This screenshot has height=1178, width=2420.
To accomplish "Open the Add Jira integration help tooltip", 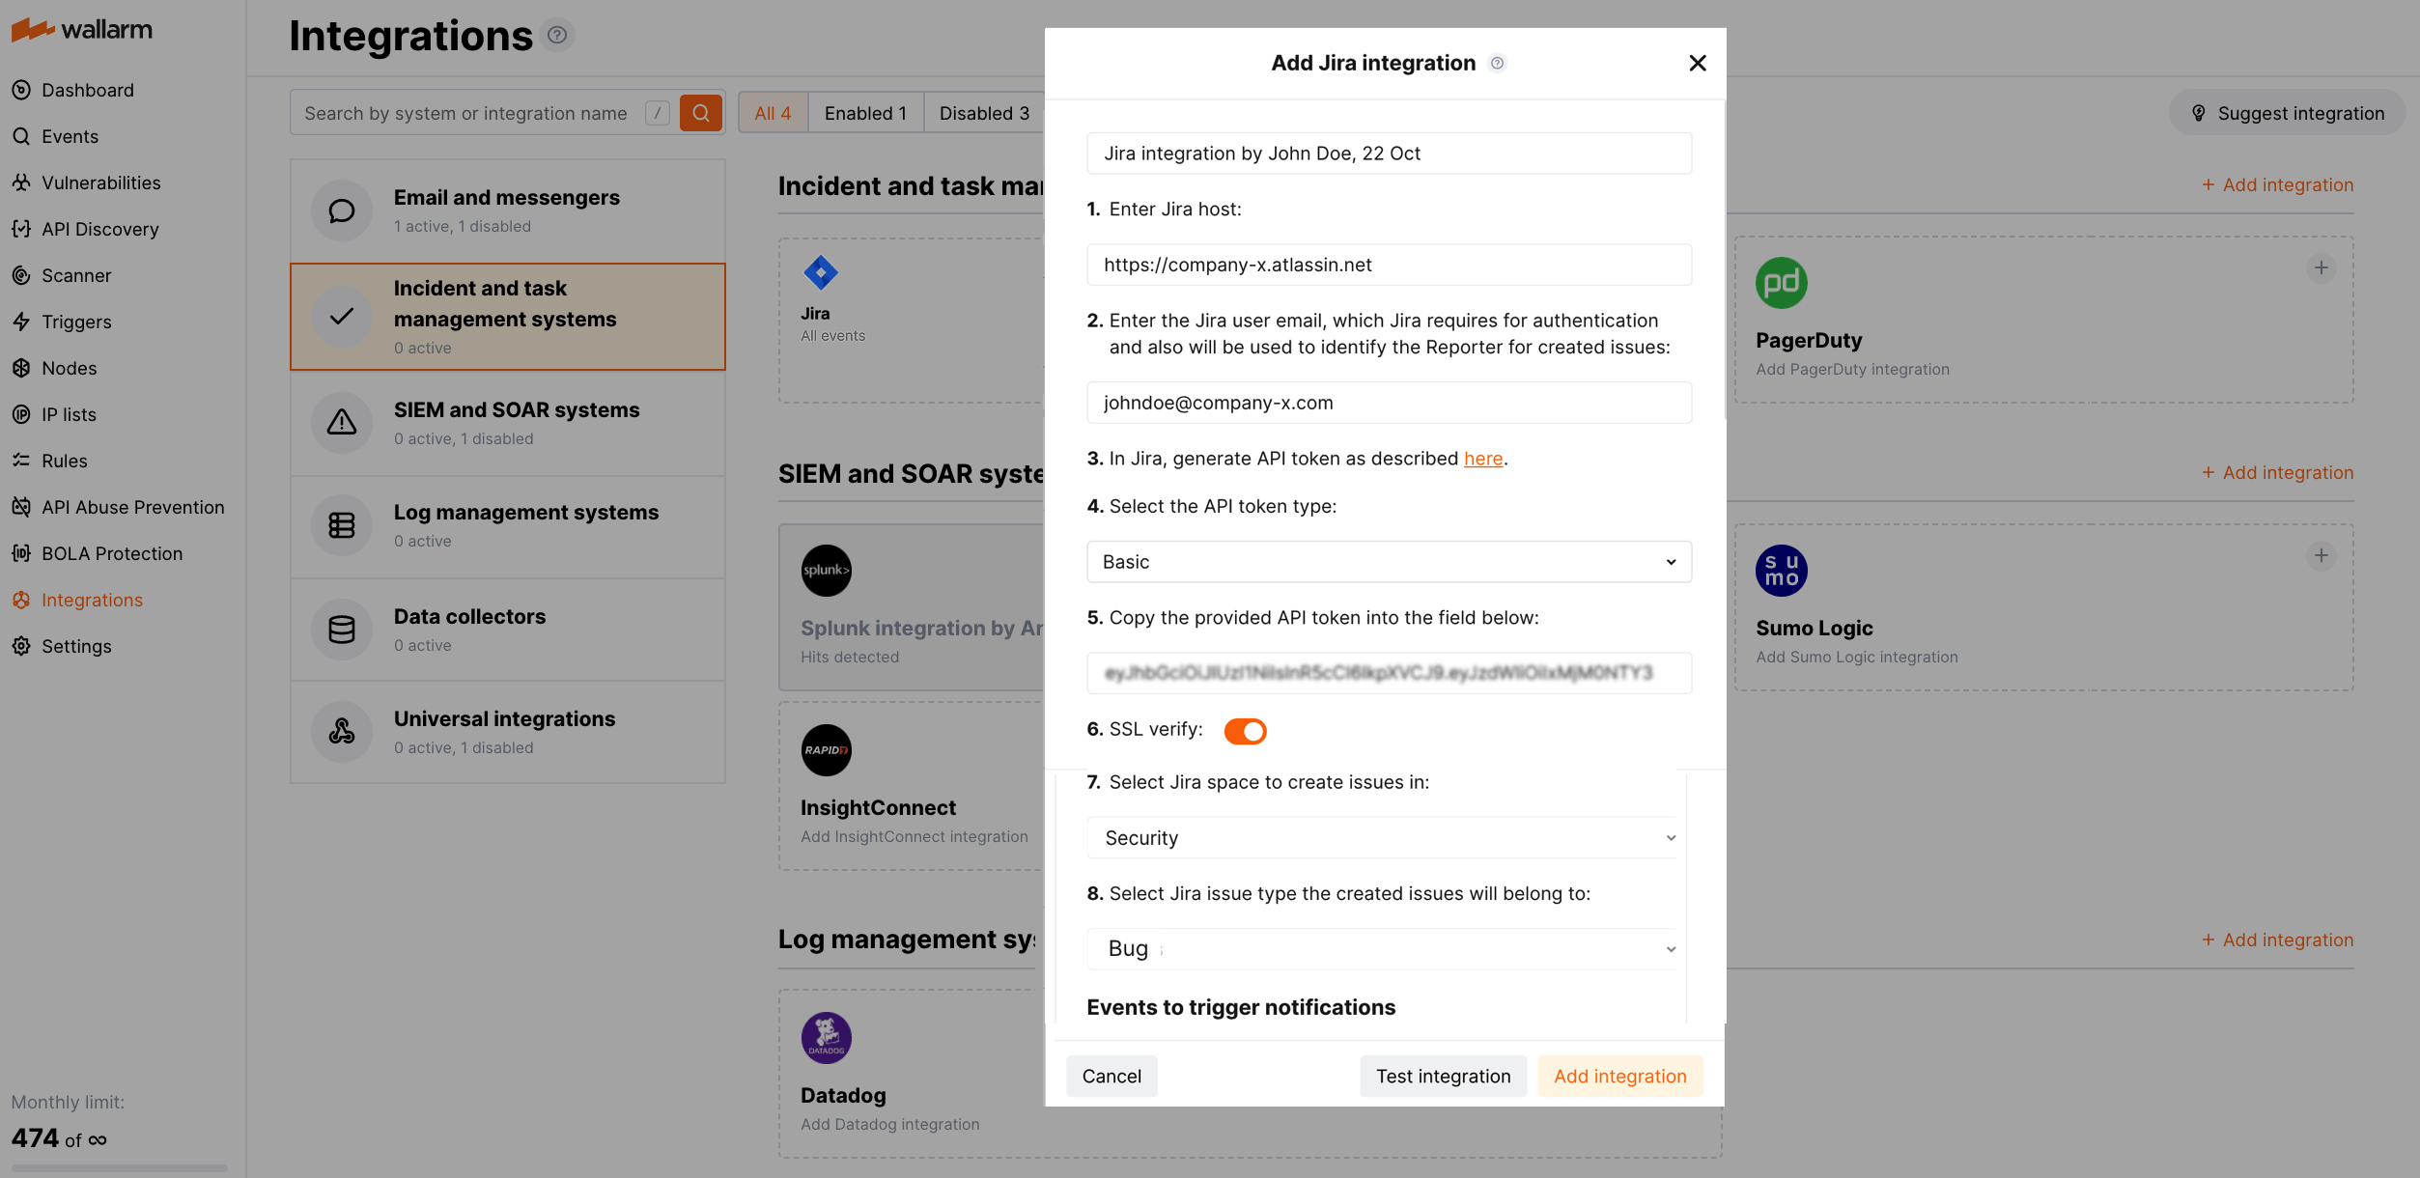I will pos(1497,62).
